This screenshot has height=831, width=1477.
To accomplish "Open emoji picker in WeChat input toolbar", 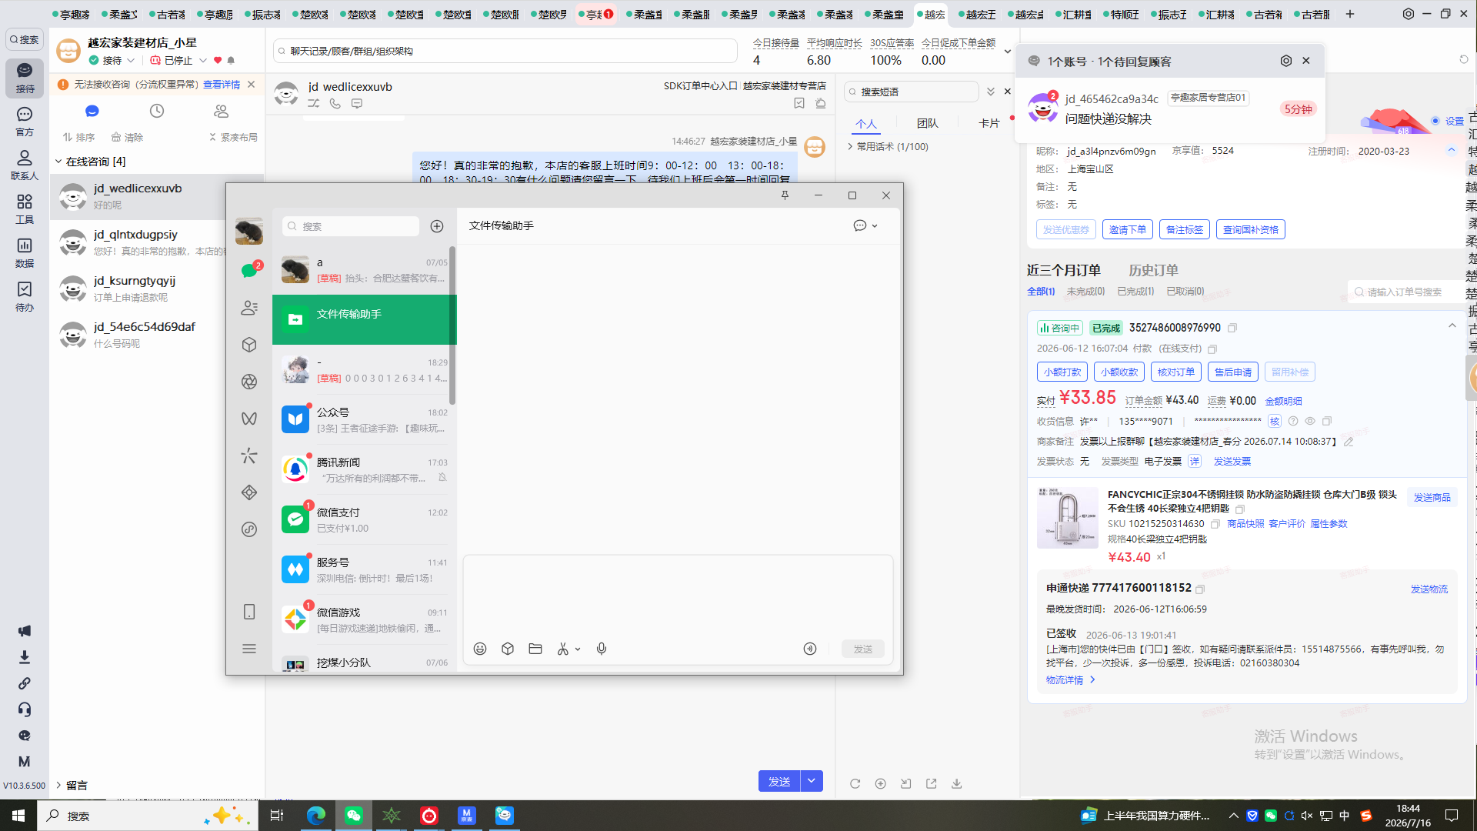I will pyautogui.click(x=480, y=649).
